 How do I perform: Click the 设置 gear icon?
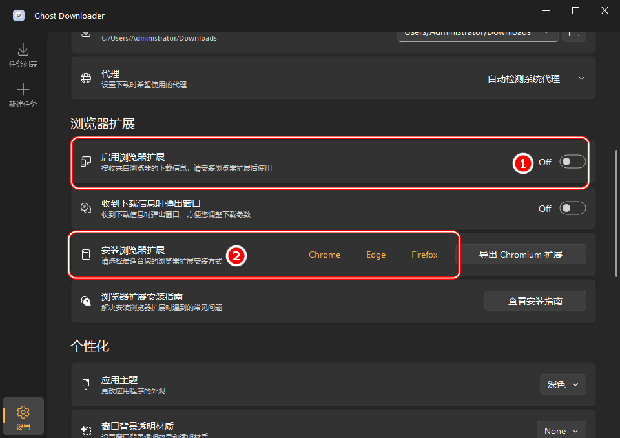(x=23, y=412)
